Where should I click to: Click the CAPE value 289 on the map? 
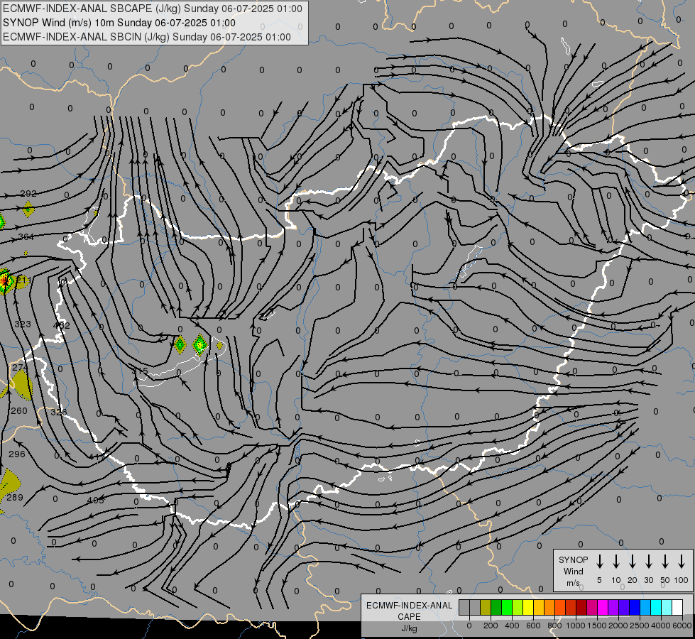(x=15, y=497)
